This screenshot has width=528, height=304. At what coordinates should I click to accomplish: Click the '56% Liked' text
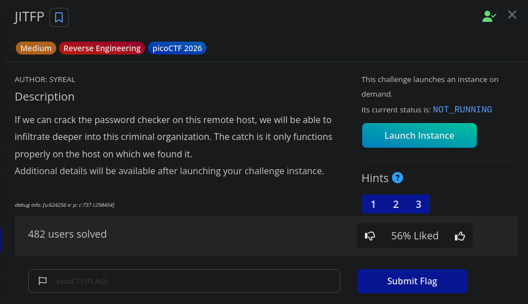coord(415,235)
